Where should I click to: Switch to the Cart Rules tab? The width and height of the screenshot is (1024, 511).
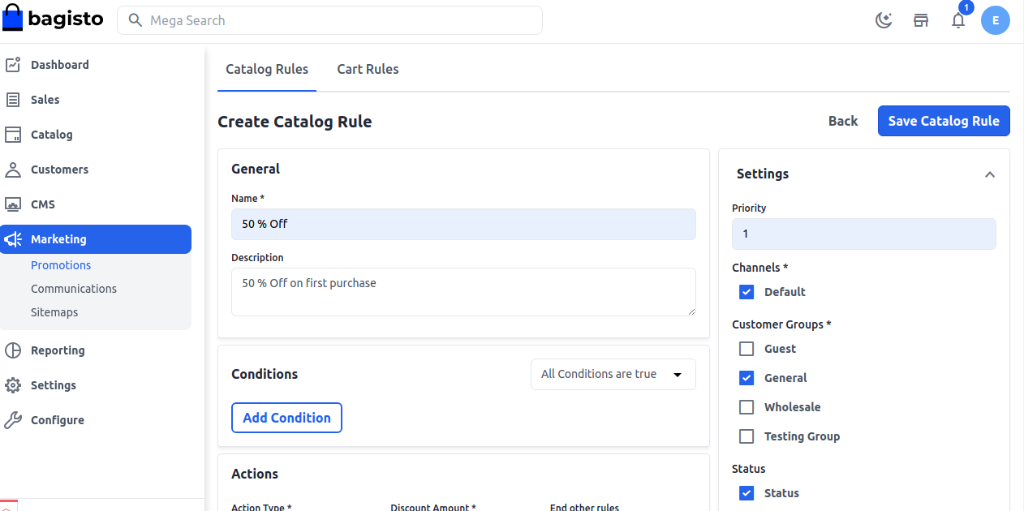tap(368, 69)
